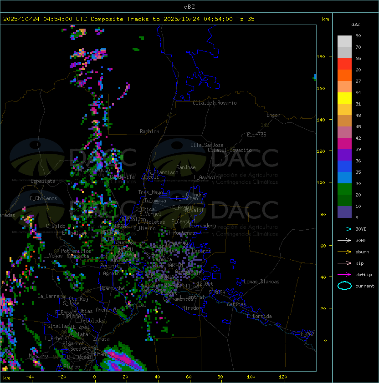Pick the yellow 54 dBZ color swatch
The height and width of the screenshot is (383, 379).
pos(344,98)
